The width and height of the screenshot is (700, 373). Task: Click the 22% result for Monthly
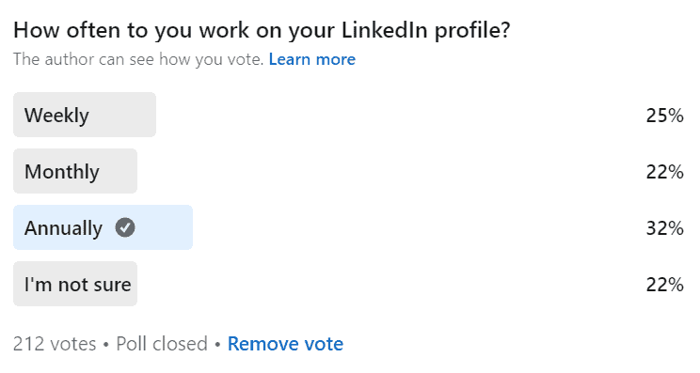[x=664, y=172]
